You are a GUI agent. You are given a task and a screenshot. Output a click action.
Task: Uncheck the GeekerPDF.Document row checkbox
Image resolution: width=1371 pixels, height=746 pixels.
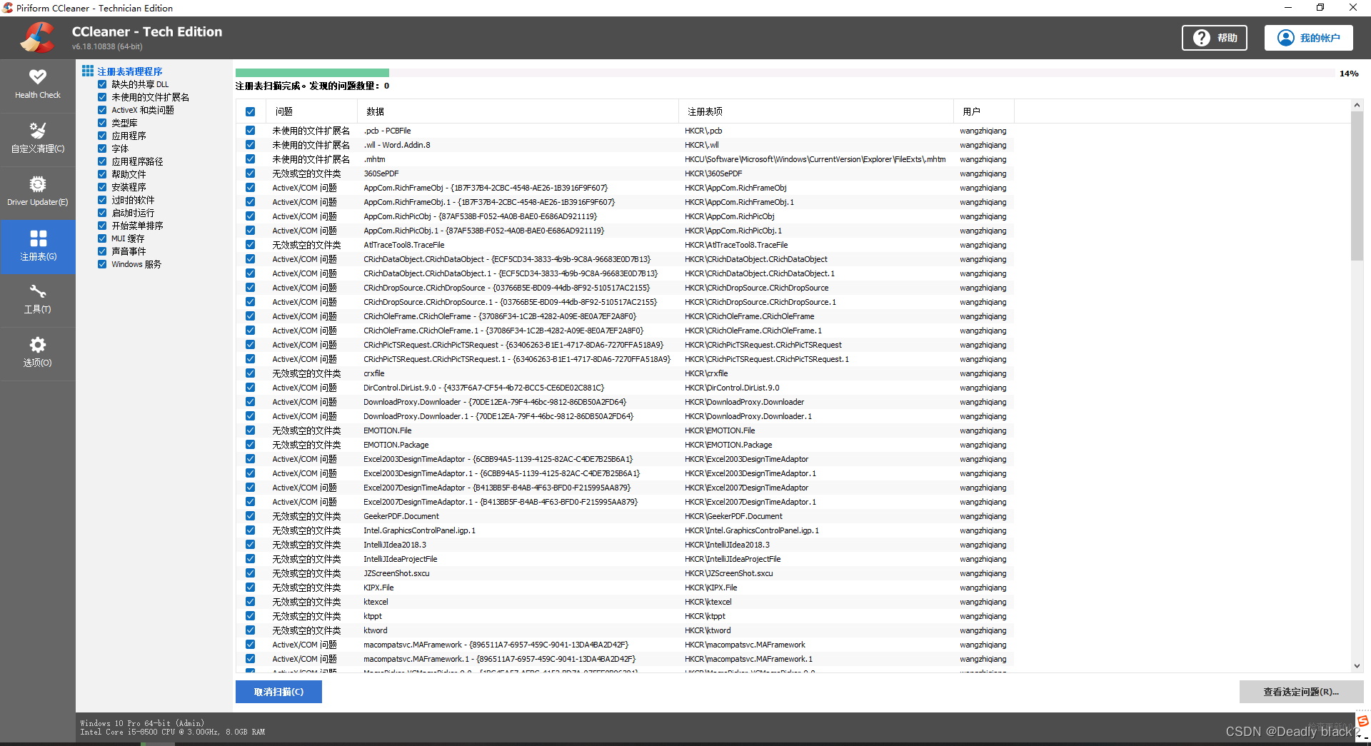[x=250, y=516]
